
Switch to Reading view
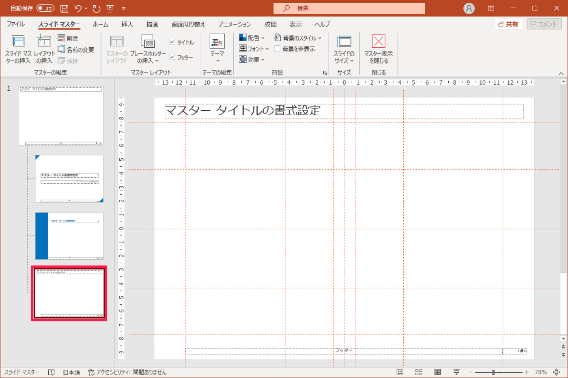(x=438, y=372)
